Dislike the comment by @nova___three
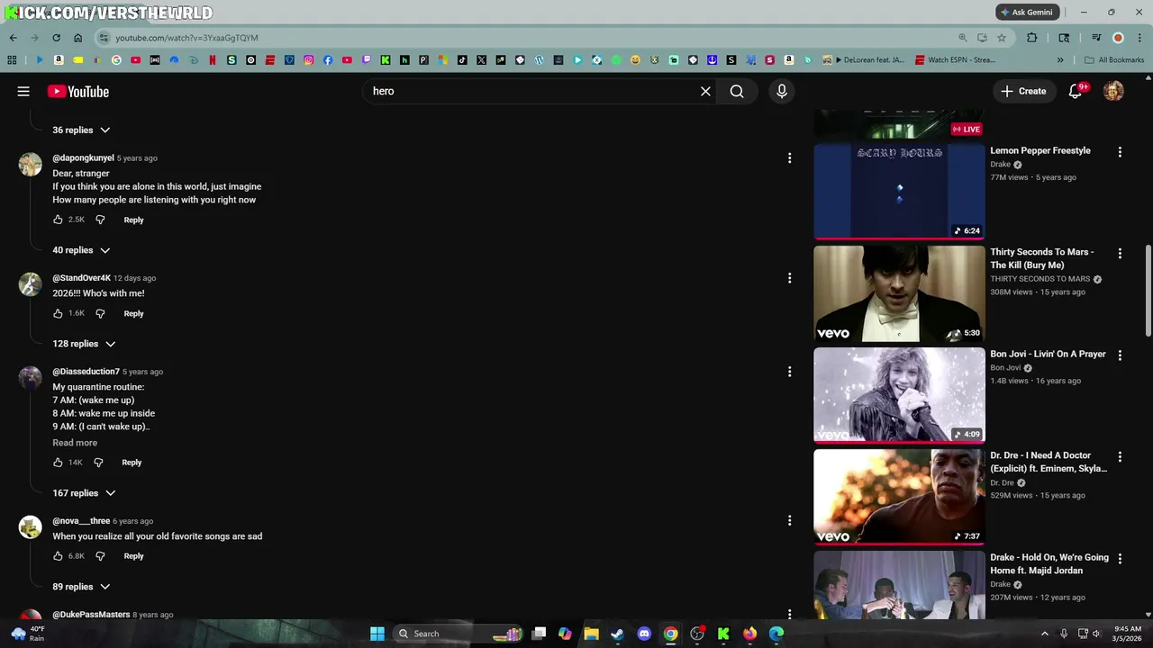The width and height of the screenshot is (1153, 648). [x=100, y=556]
